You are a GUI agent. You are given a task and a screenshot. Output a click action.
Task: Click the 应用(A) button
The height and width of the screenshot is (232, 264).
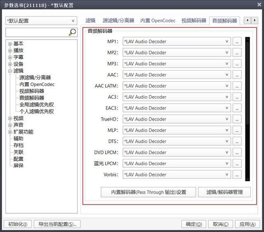(247, 224)
